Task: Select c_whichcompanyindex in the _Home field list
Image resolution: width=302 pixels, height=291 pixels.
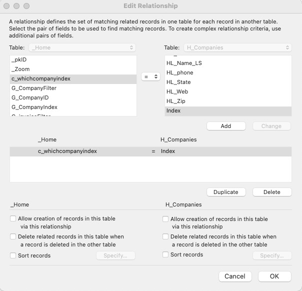Action: click(73, 79)
